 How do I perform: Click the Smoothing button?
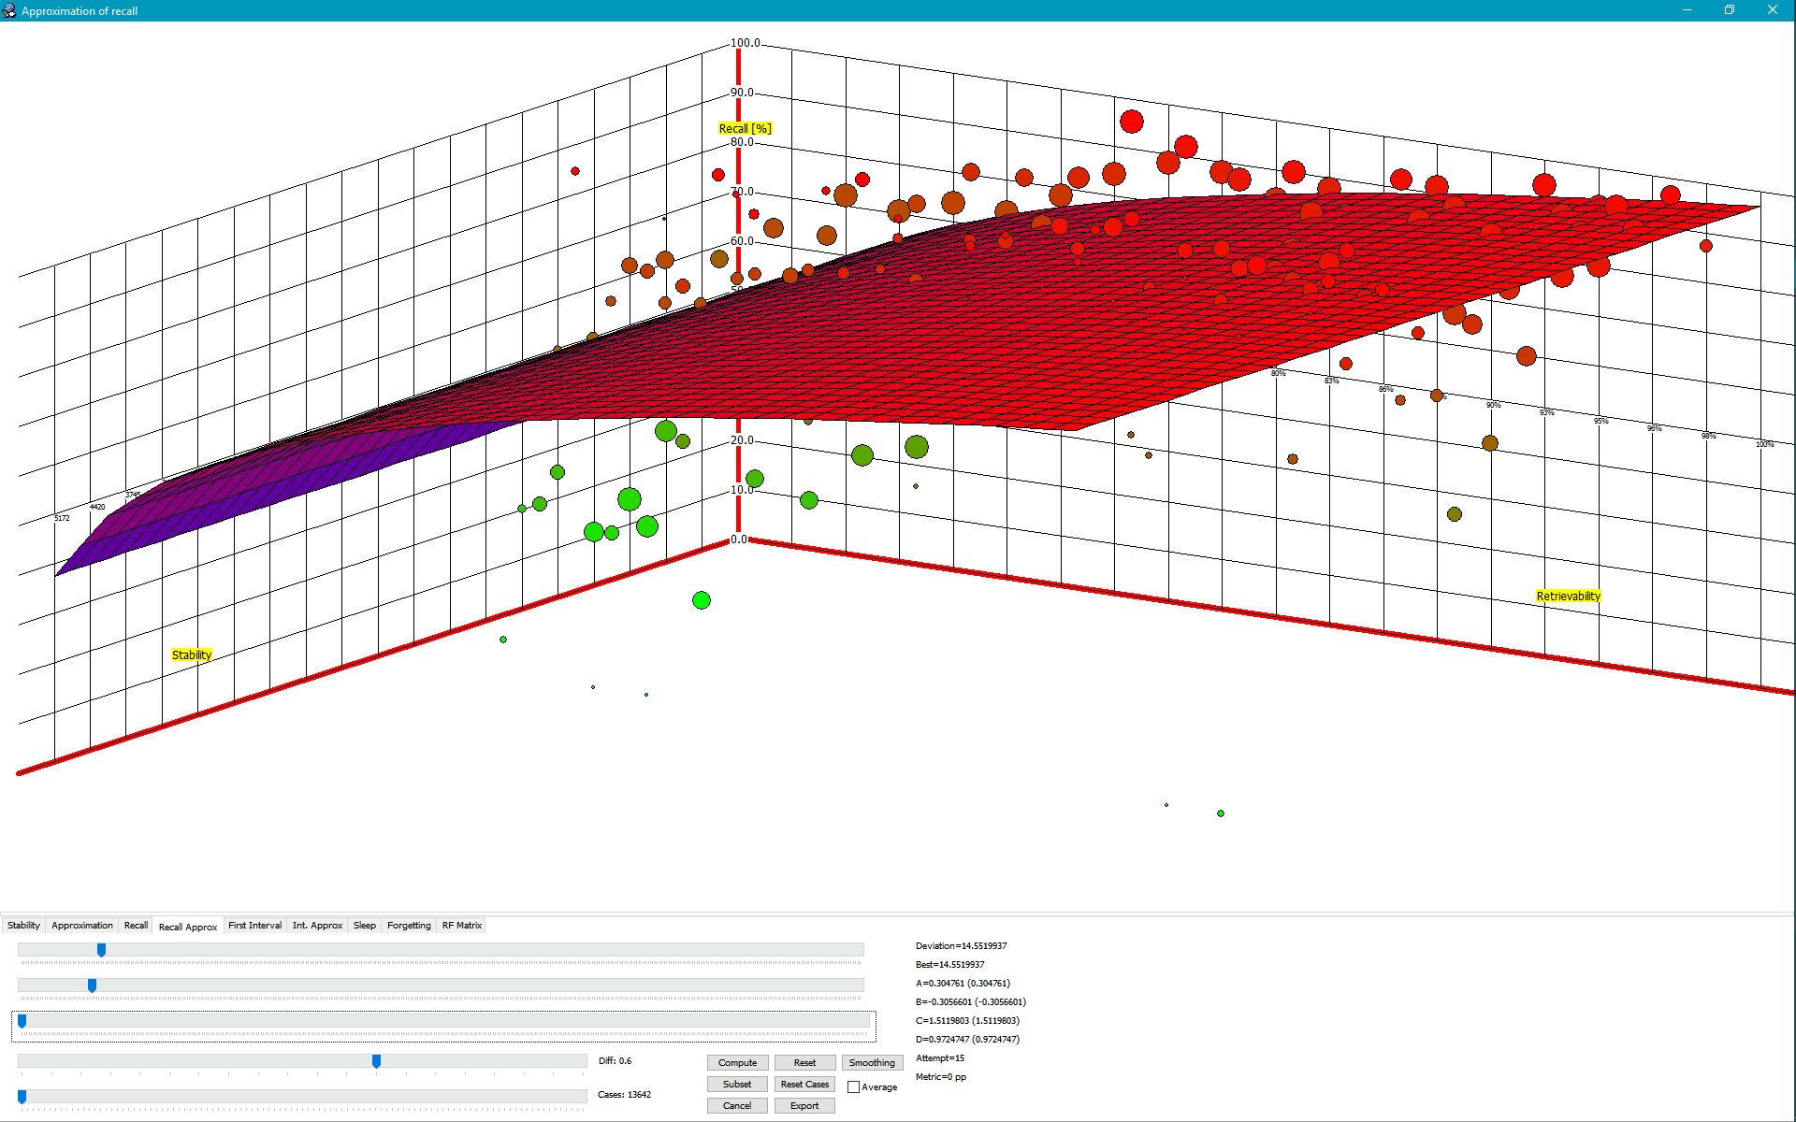[x=872, y=1062]
